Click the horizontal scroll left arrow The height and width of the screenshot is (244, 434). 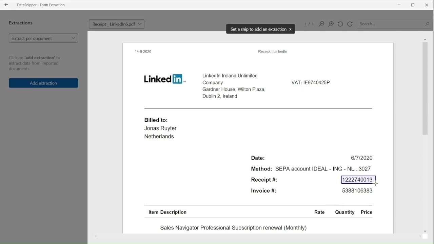coord(96,236)
